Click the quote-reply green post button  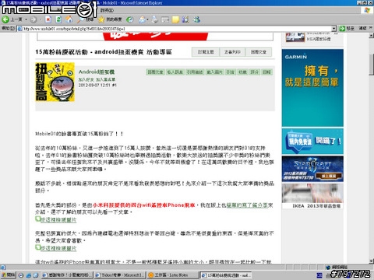(x=195, y=72)
